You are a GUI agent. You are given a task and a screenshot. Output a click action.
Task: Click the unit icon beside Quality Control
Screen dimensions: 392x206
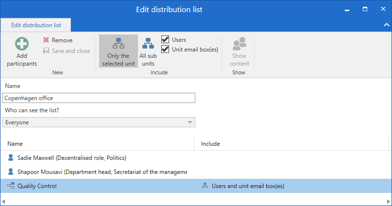[11, 186]
